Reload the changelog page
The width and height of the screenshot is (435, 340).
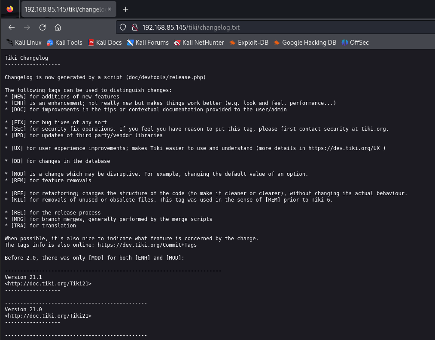pyautogui.click(x=43, y=28)
